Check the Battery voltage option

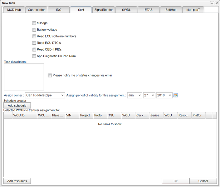pyautogui.click(x=34, y=30)
